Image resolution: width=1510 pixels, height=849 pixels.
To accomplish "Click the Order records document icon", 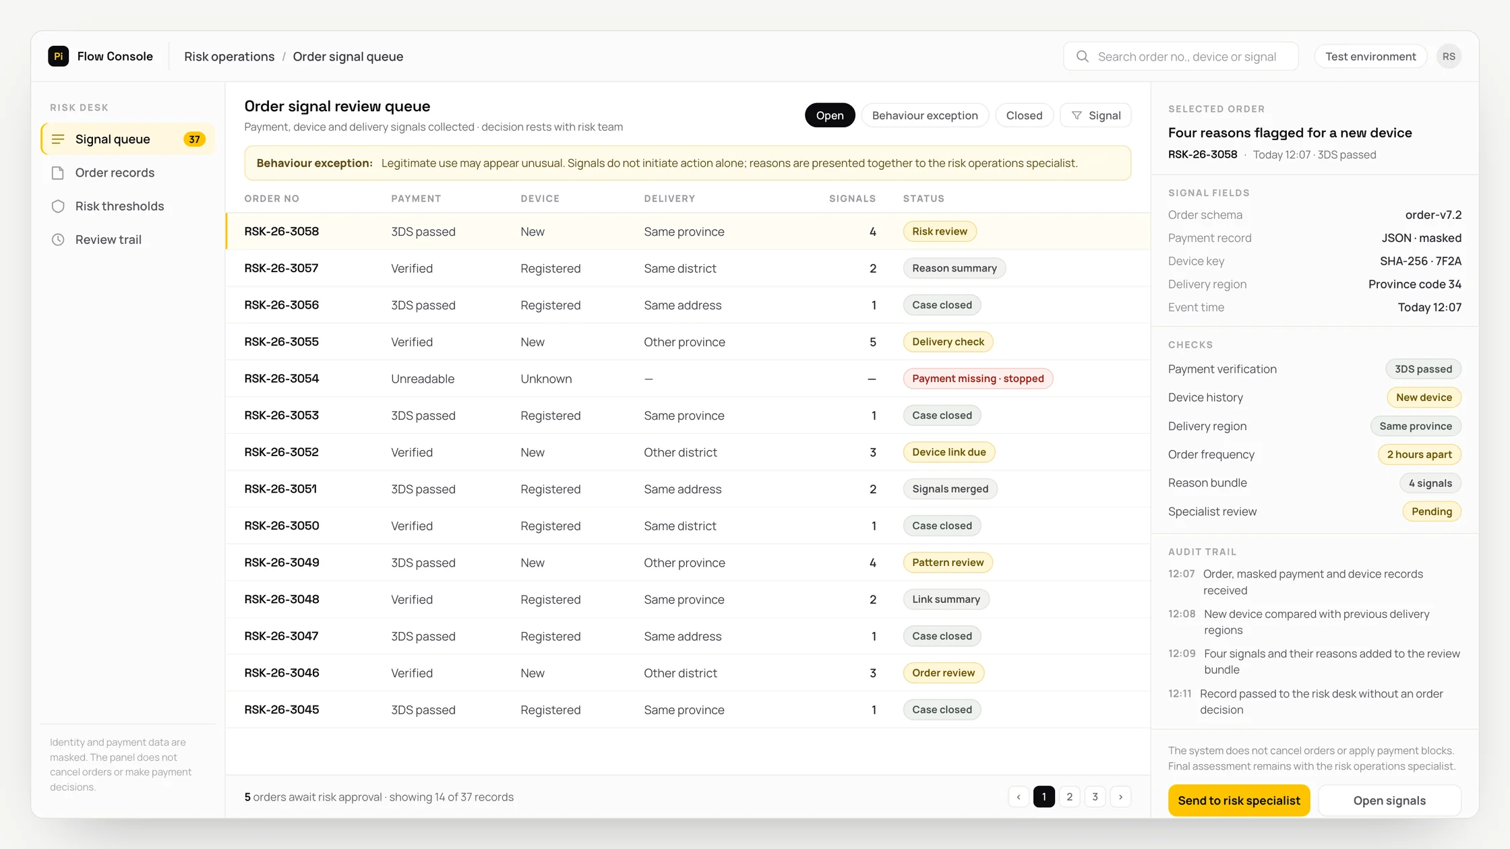I will [x=58, y=172].
